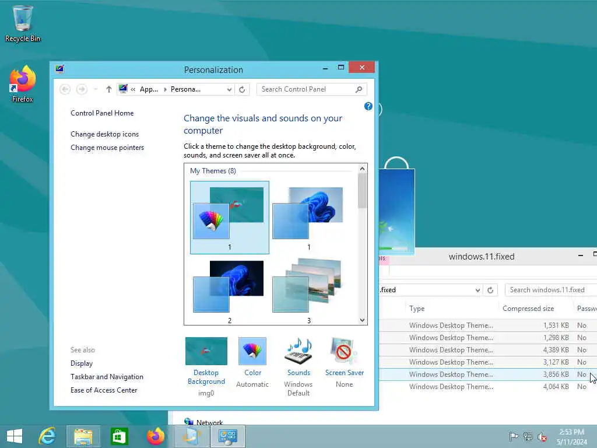Image resolution: width=597 pixels, height=448 pixels.
Task: Select the file row sized 3,127 KB
Action: click(488, 362)
